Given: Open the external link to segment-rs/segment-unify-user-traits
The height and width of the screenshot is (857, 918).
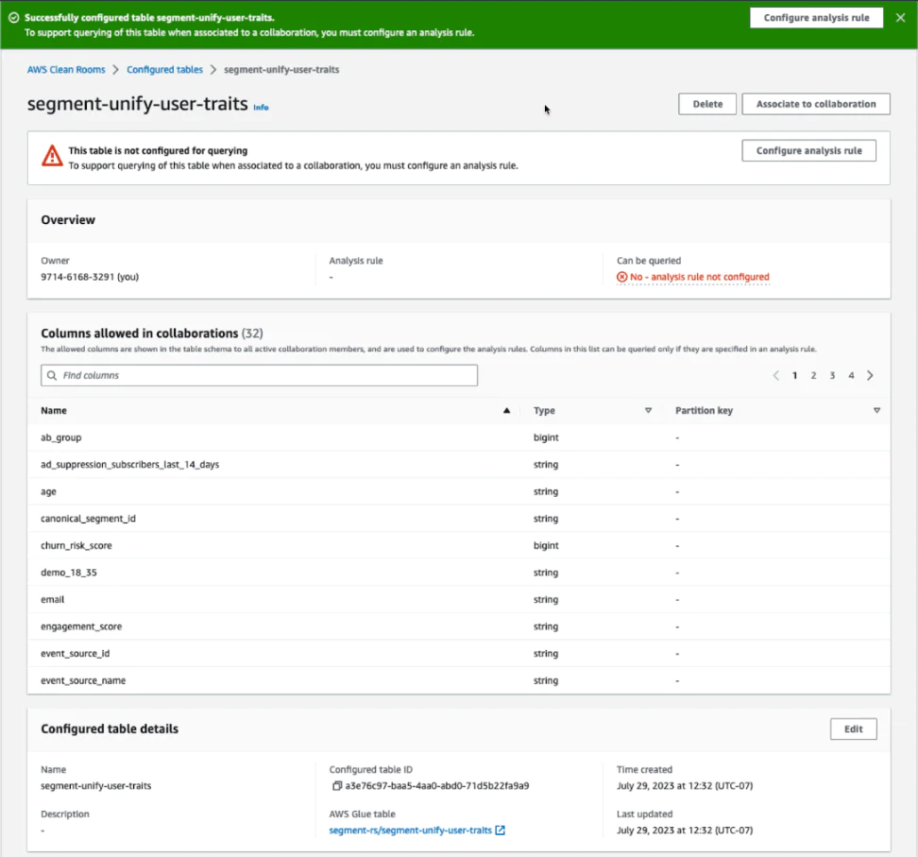Looking at the screenshot, I should pyautogui.click(x=499, y=830).
